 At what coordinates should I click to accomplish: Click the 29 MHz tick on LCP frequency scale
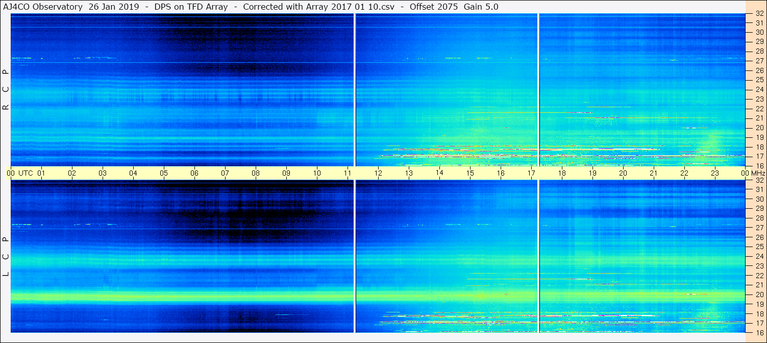[759, 209]
